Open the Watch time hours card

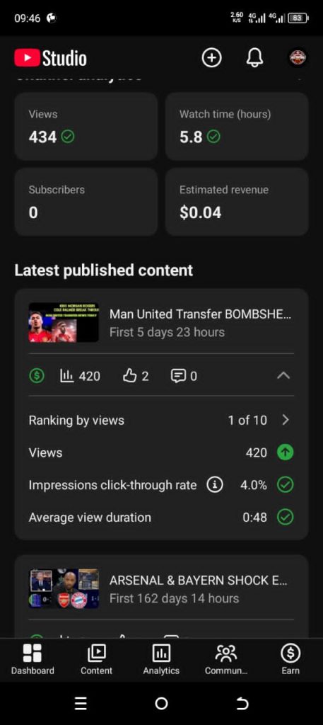pos(237,127)
